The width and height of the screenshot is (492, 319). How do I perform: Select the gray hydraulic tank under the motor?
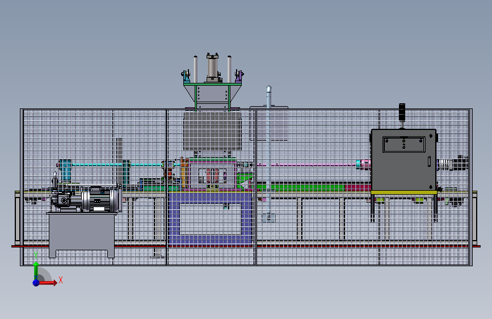82,235
